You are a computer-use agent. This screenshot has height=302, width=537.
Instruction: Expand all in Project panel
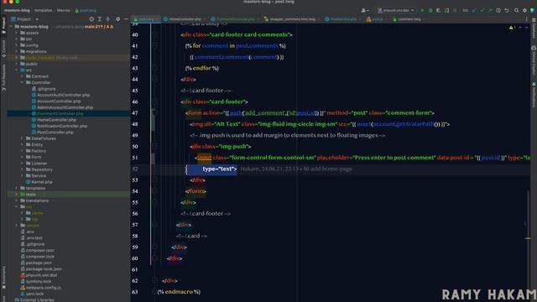(100, 19)
